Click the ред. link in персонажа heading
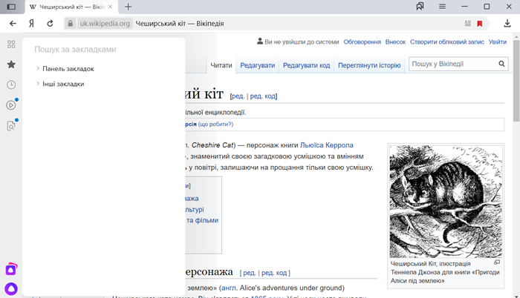This screenshot has width=520, height=298. point(250,273)
